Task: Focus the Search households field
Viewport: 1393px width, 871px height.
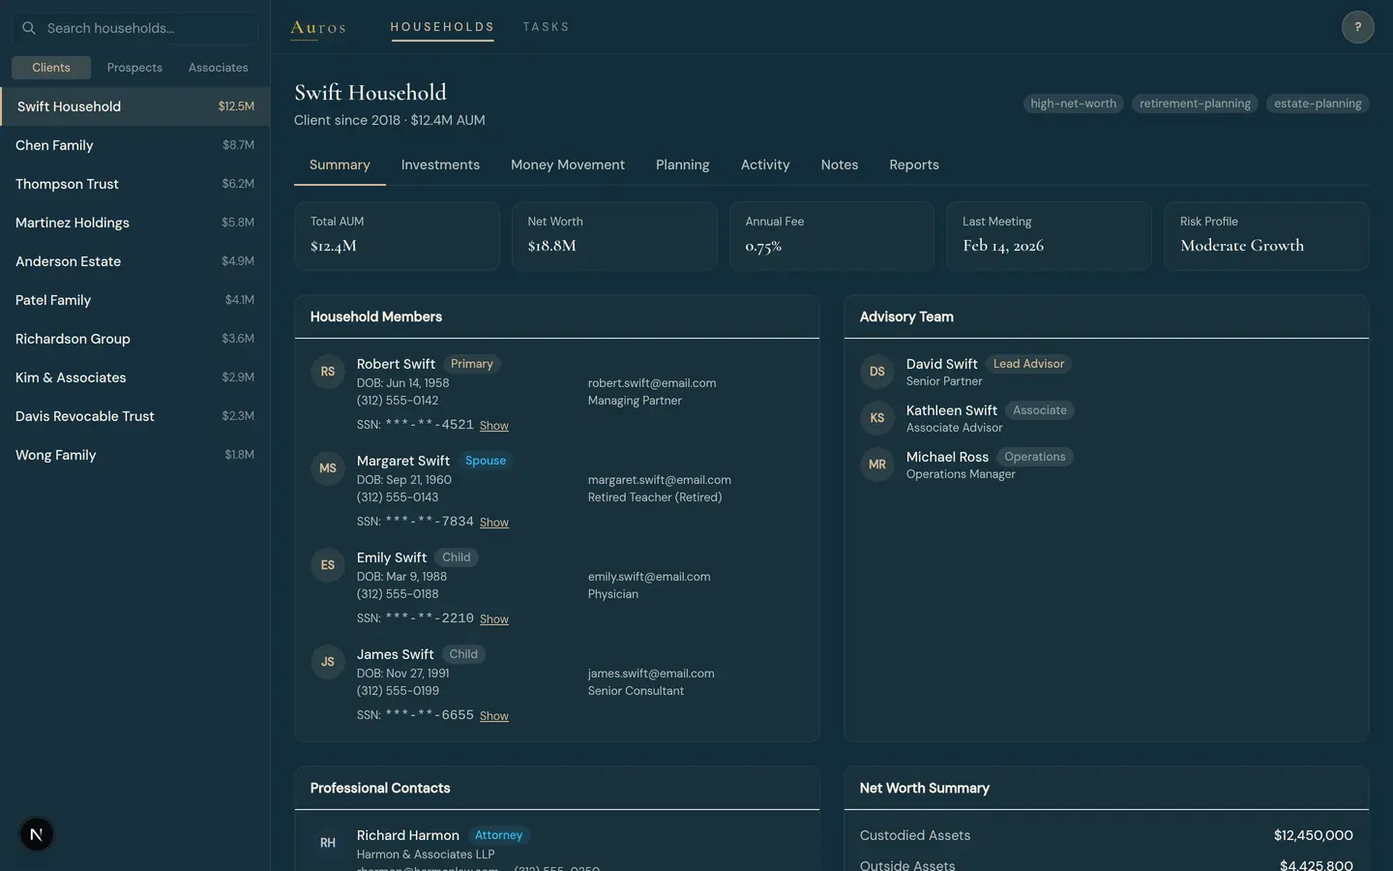Action: (135, 28)
